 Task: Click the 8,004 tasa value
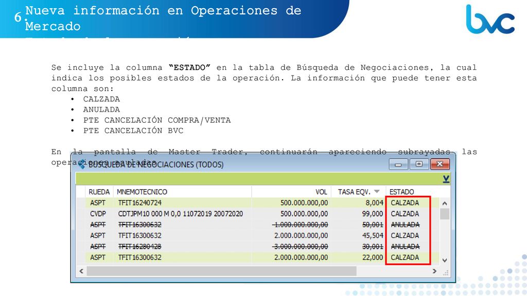pos(375,202)
